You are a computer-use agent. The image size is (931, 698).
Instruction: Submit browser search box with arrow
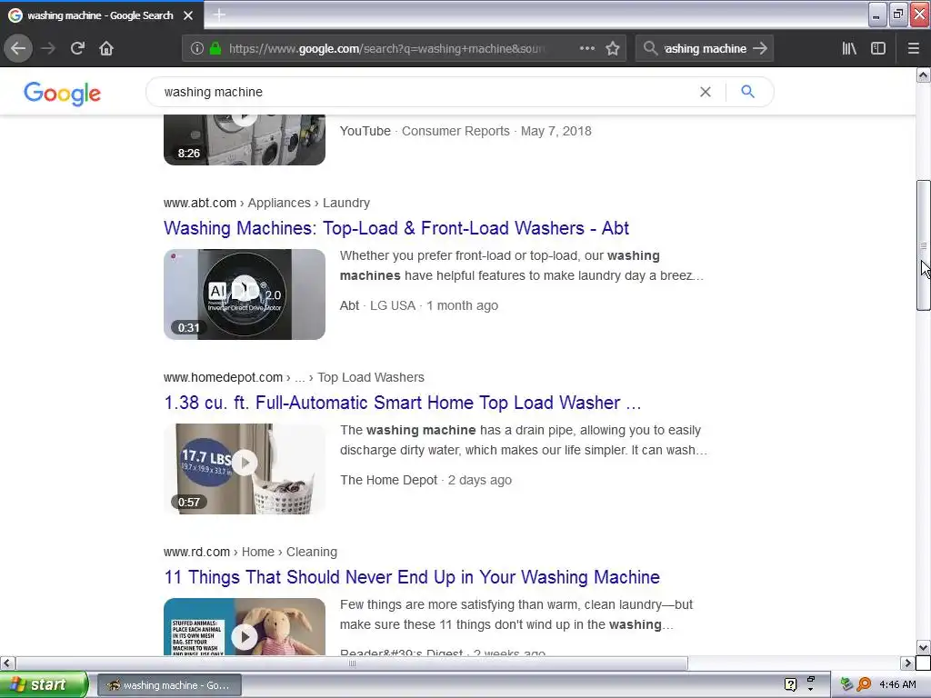(x=759, y=48)
